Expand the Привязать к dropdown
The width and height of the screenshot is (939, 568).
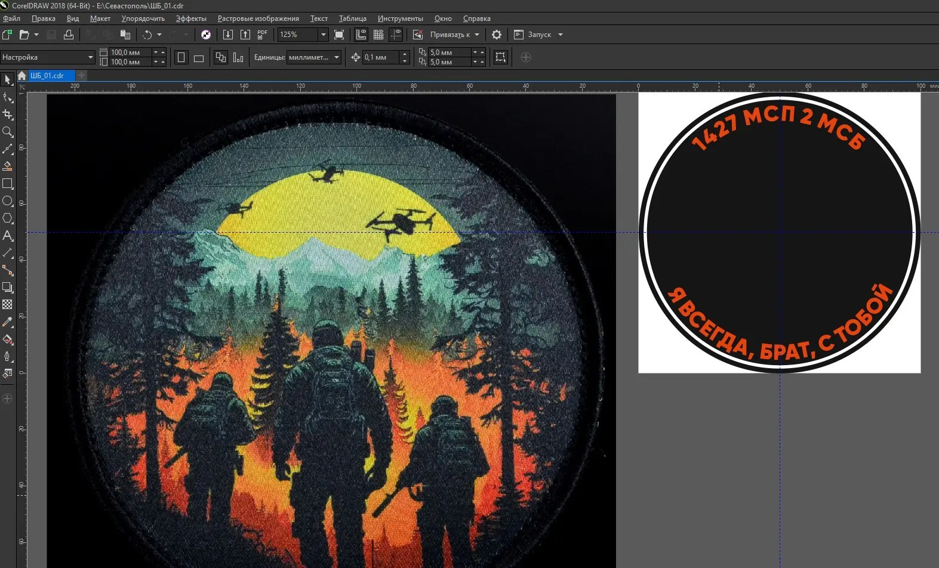tap(477, 35)
